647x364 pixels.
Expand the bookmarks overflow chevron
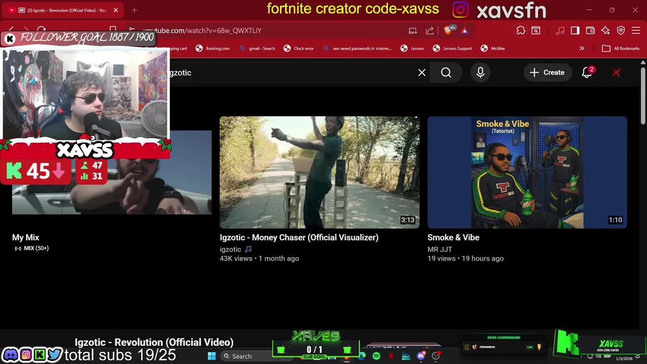coord(582,49)
